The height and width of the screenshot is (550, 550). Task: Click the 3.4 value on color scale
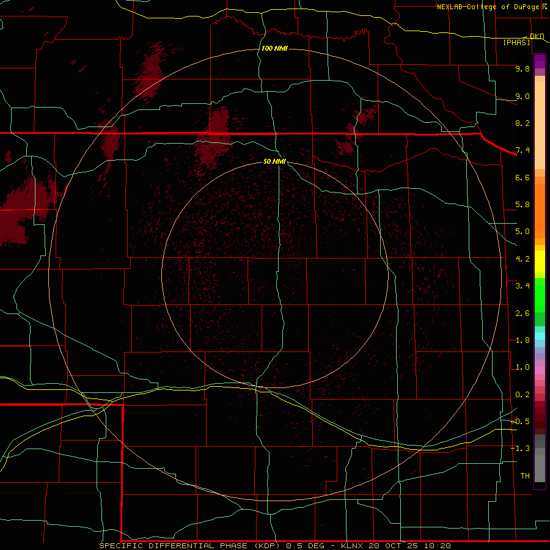pyautogui.click(x=522, y=286)
